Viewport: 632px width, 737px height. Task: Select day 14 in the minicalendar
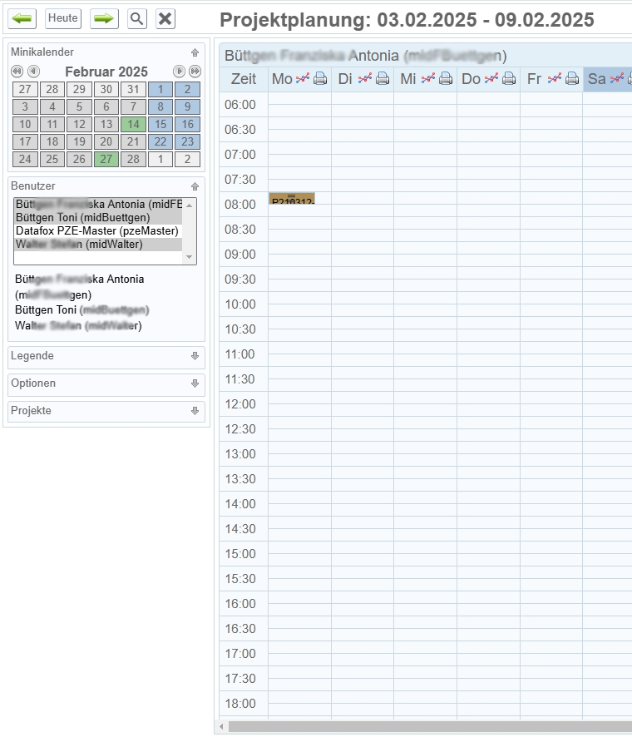click(x=133, y=125)
